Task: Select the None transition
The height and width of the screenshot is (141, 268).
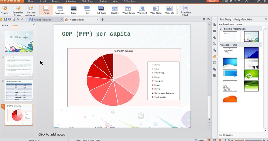Action: point(46,10)
